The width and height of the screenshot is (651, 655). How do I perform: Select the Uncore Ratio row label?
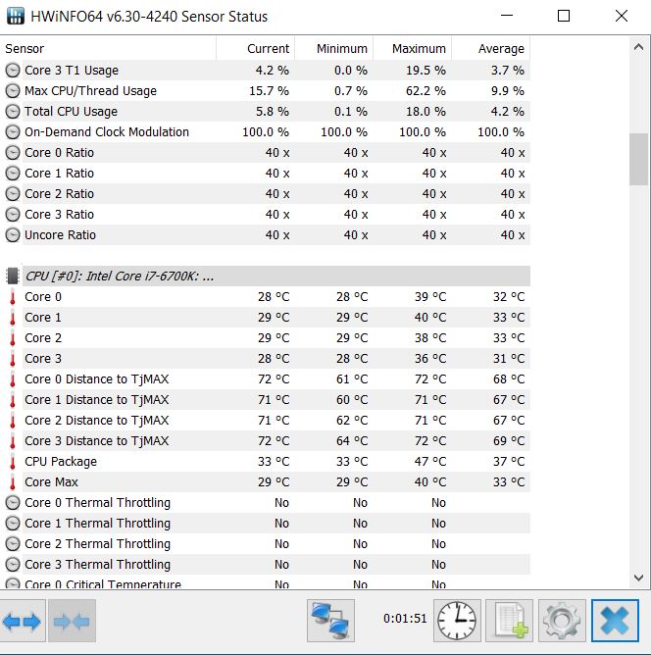(x=60, y=234)
